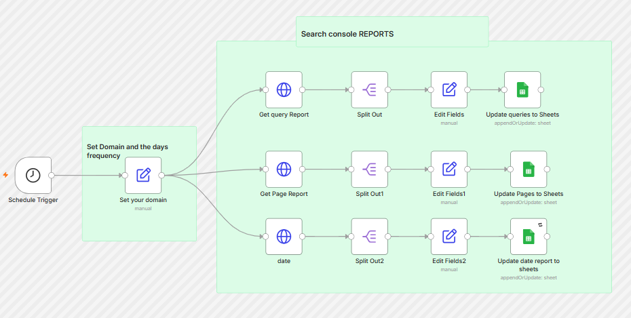Screen dimensions: 631x318
Task: Select the Schedule Trigger clock node
Action: coord(33,176)
